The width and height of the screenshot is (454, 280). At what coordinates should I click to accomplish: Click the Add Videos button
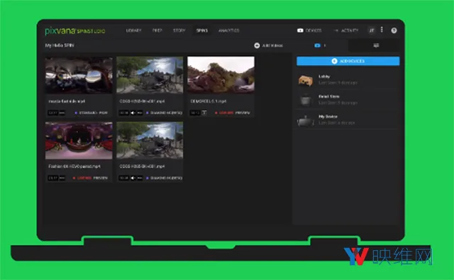[268, 45]
